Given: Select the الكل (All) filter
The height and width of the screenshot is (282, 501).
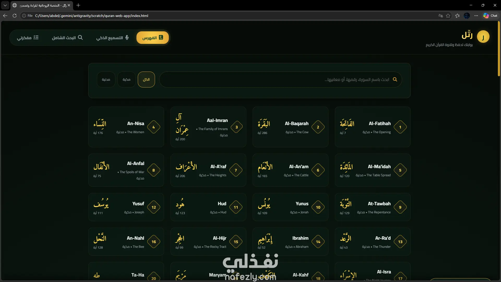Looking at the screenshot, I should [x=146, y=79].
